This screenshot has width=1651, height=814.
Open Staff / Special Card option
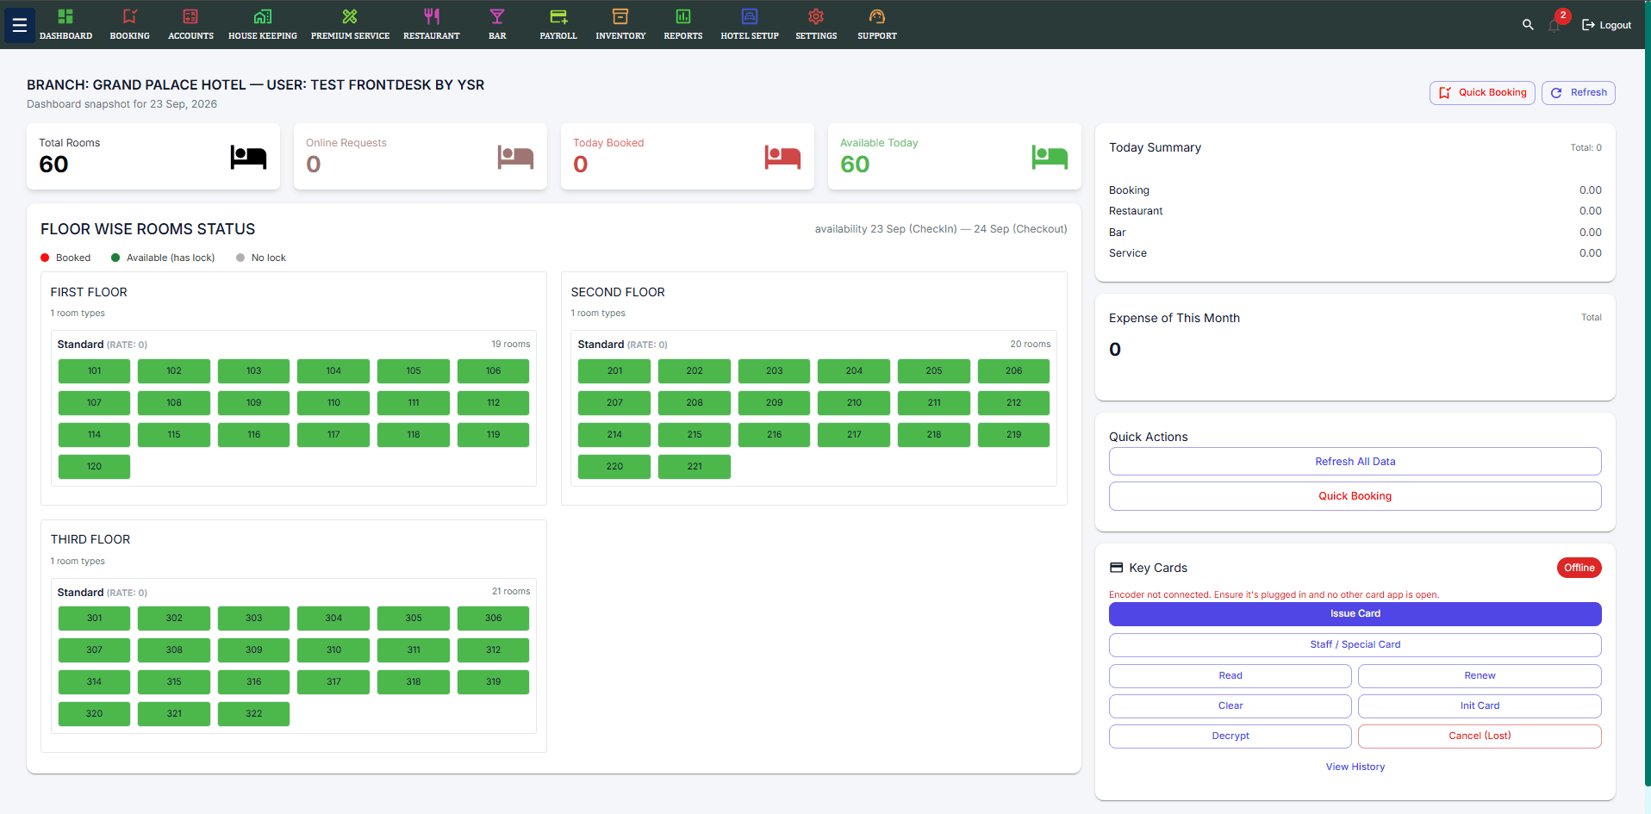(x=1355, y=644)
